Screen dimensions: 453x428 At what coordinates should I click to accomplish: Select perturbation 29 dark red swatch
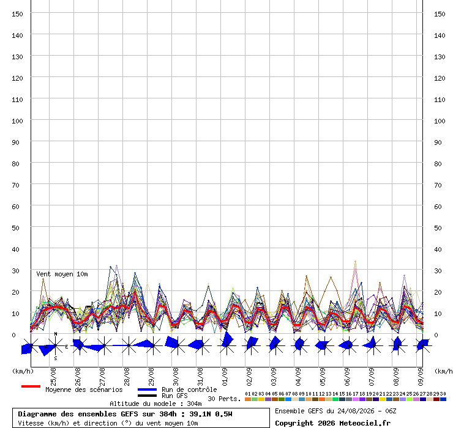[x=436, y=399]
